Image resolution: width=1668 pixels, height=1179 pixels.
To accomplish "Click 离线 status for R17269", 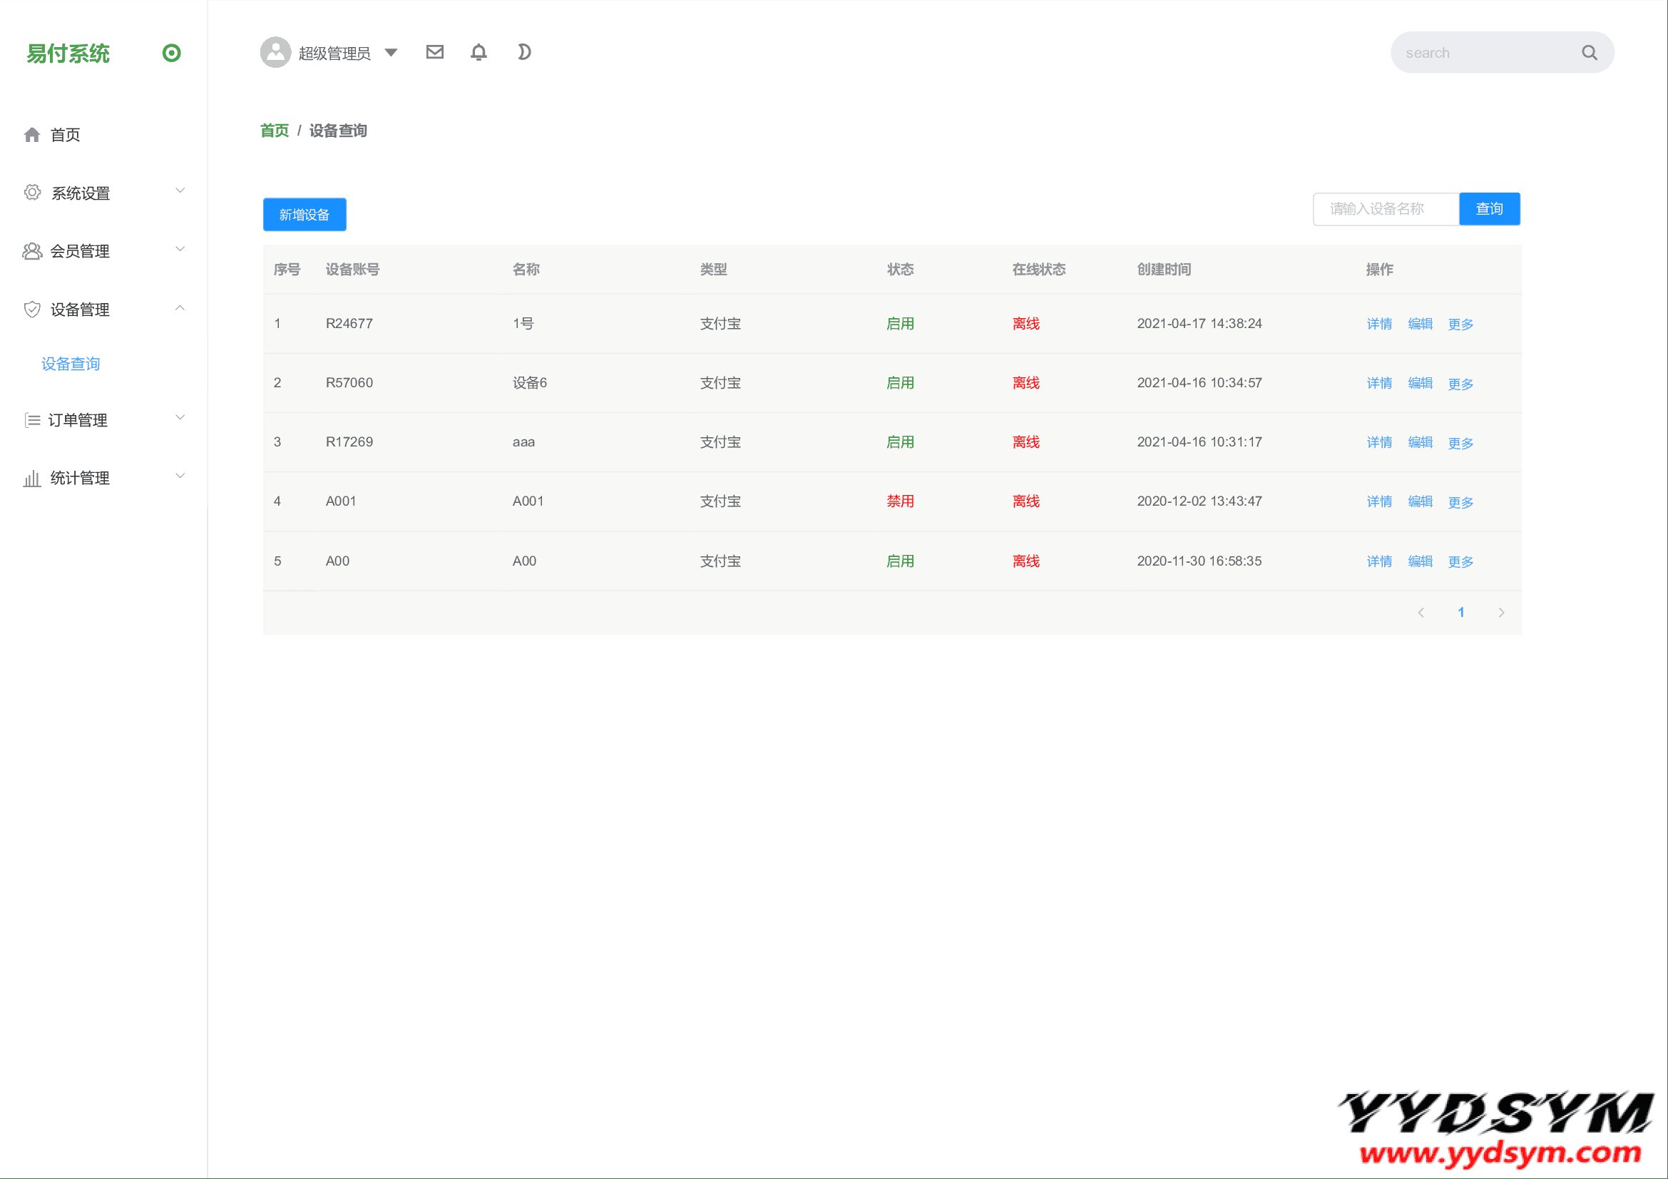I will (x=1025, y=442).
